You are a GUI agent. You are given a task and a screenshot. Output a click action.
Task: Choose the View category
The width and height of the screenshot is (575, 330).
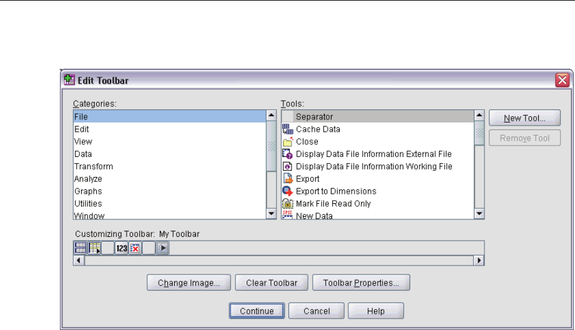coord(169,142)
